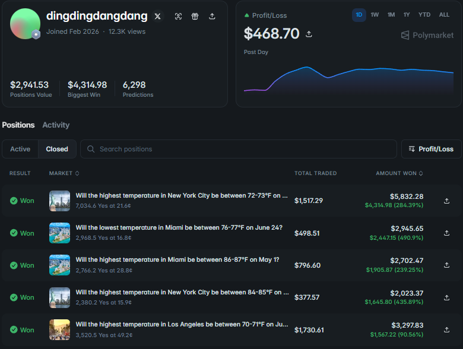Click '7,034.6 Yes at 21.6¢' text

tap(103, 206)
